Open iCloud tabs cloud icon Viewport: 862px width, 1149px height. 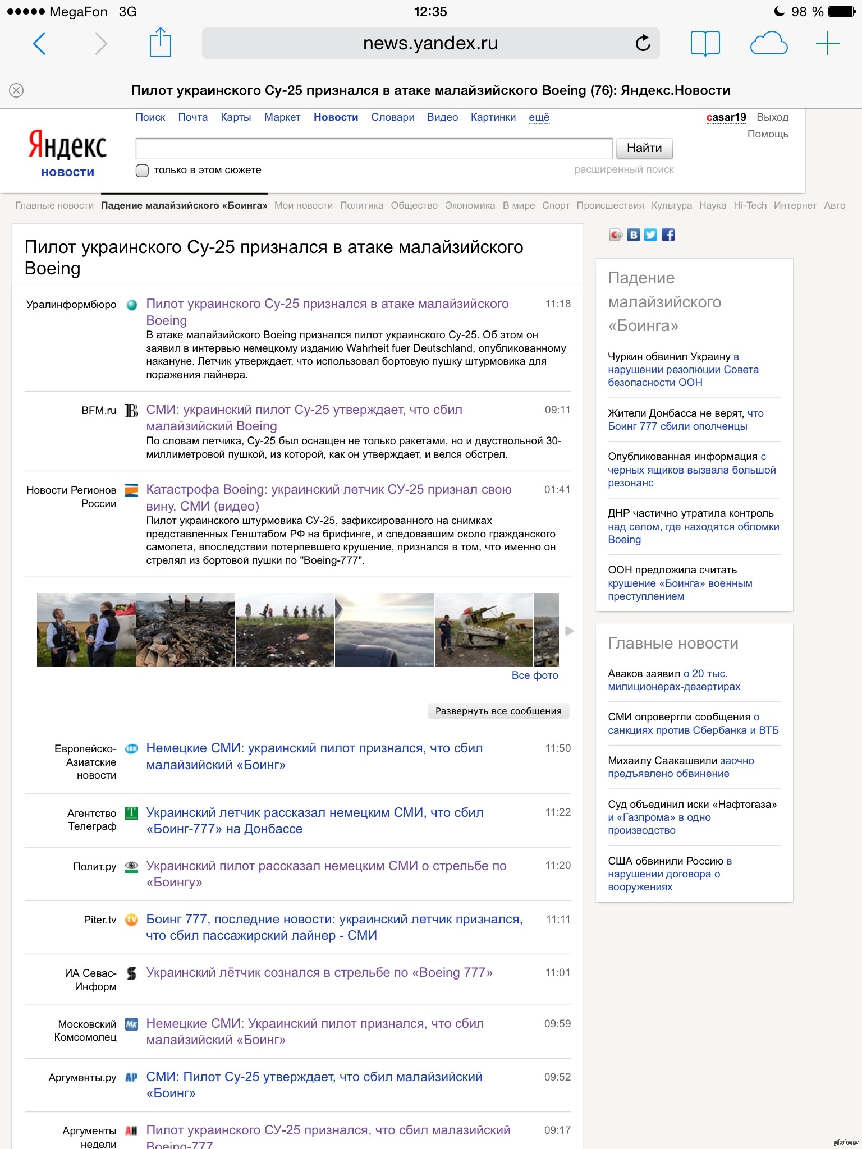(769, 43)
